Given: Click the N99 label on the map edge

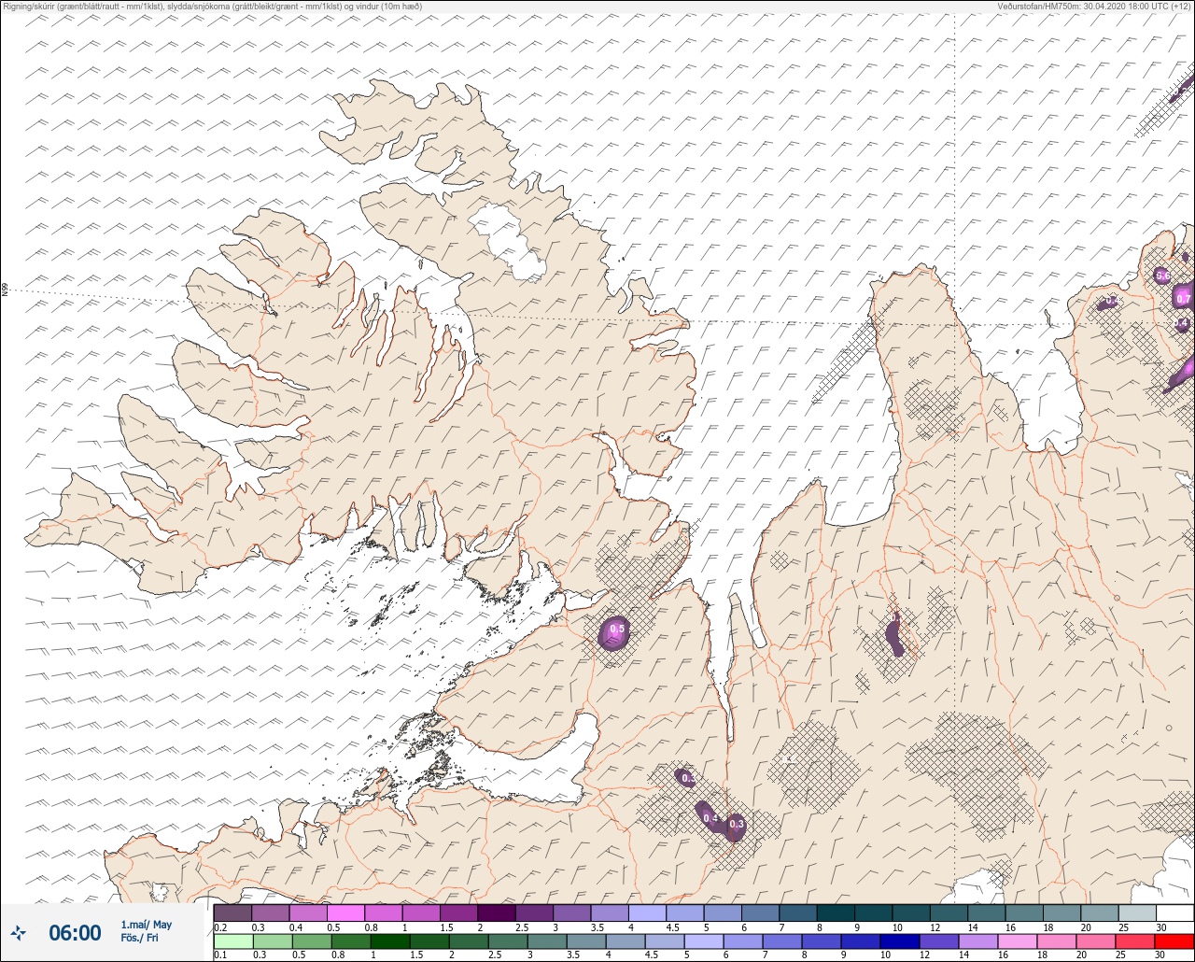Looking at the screenshot, I should tap(5, 290).
